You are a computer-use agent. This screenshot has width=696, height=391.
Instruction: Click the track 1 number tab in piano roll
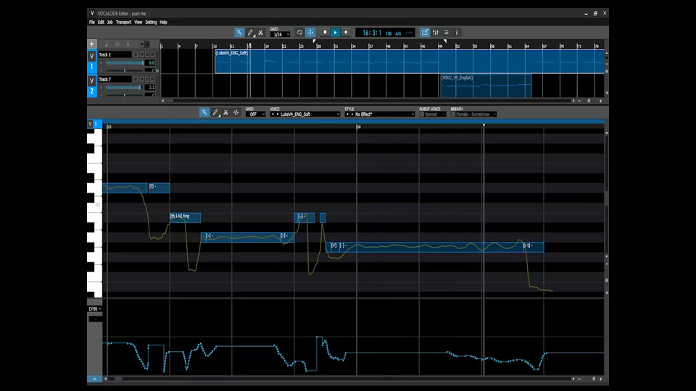click(95, 124)
